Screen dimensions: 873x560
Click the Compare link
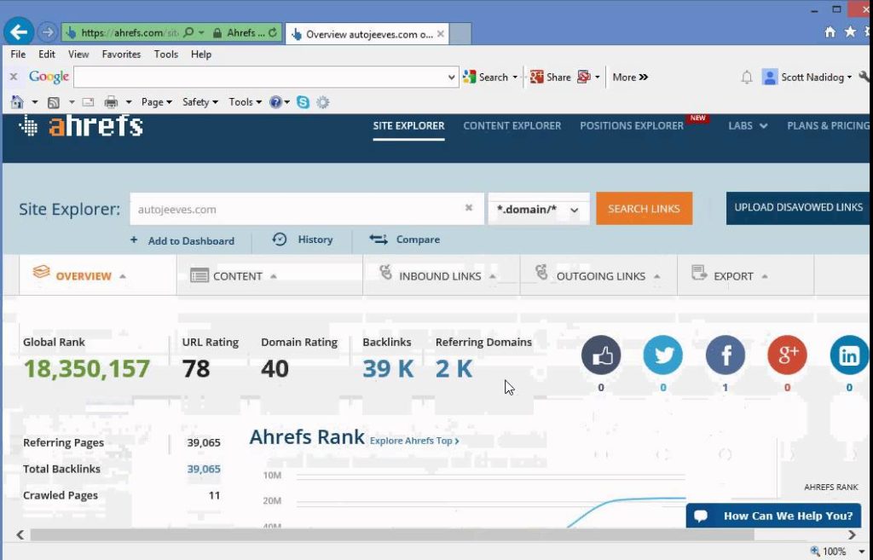pyautogui.click(x=404, y=240)
